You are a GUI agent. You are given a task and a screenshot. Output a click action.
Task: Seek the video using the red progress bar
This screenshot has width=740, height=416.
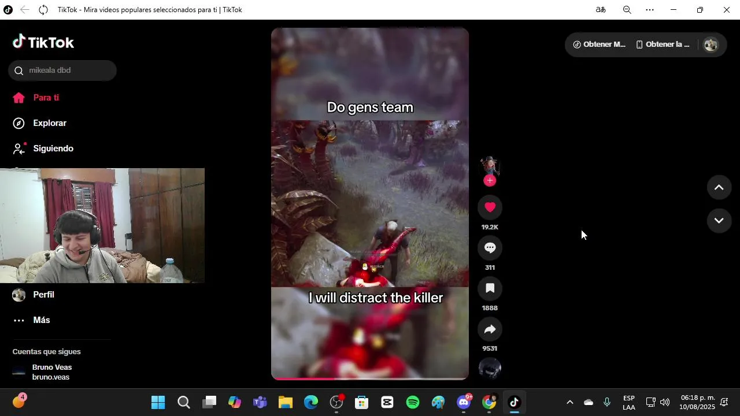(x=370, y=378)
